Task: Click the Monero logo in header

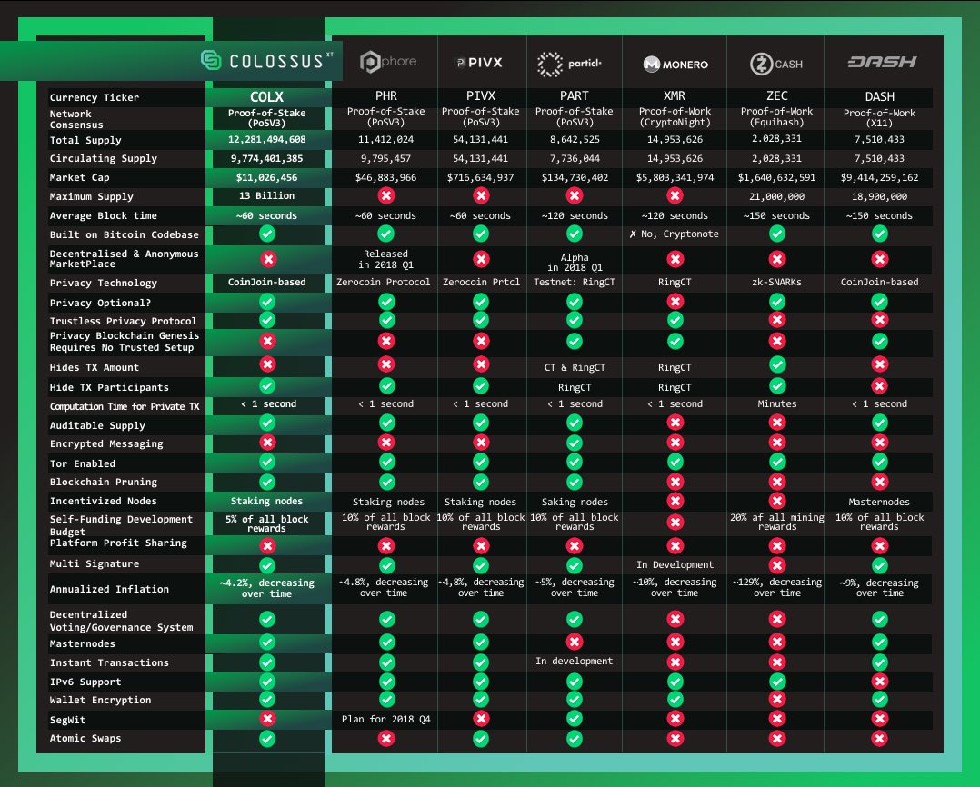Action: [675, 65]
